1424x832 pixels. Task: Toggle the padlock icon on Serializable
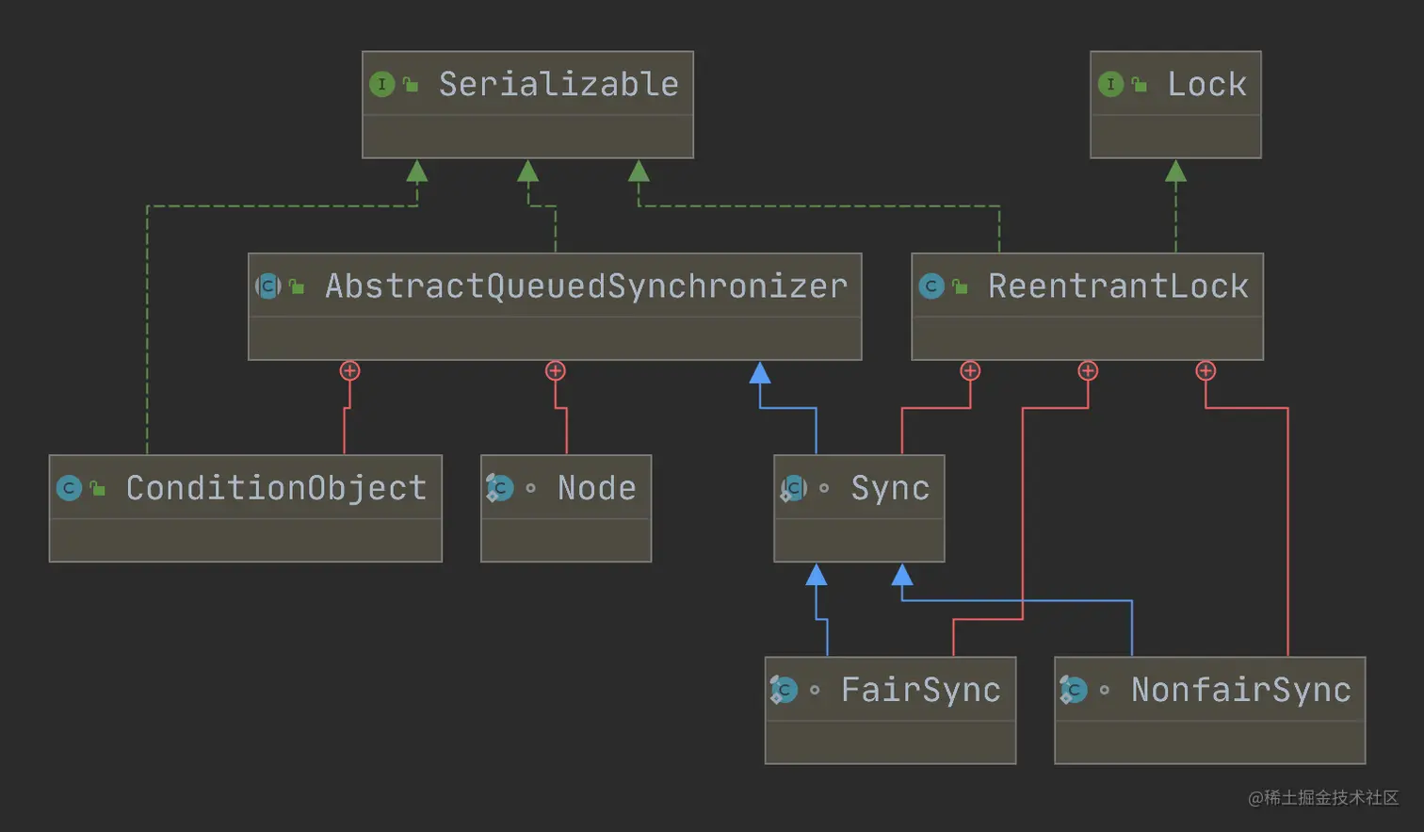[x=409, y=84]
